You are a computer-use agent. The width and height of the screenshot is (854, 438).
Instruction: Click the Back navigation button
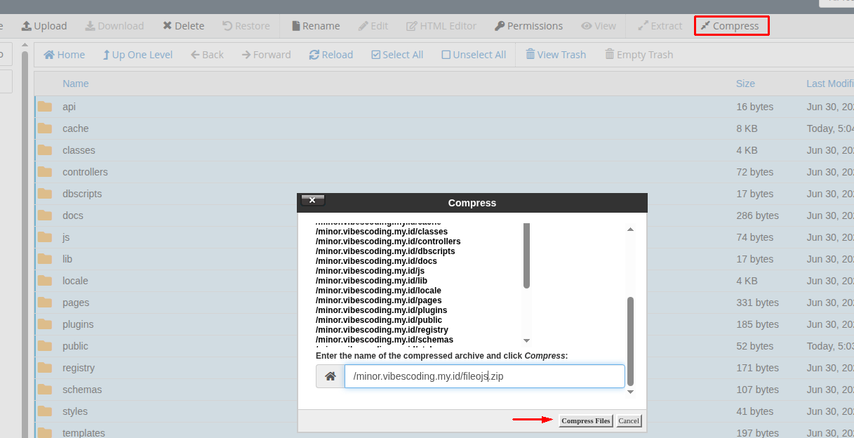point(207,55)
